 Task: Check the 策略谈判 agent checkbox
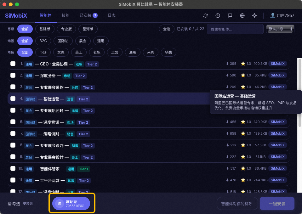coord(13,133)
